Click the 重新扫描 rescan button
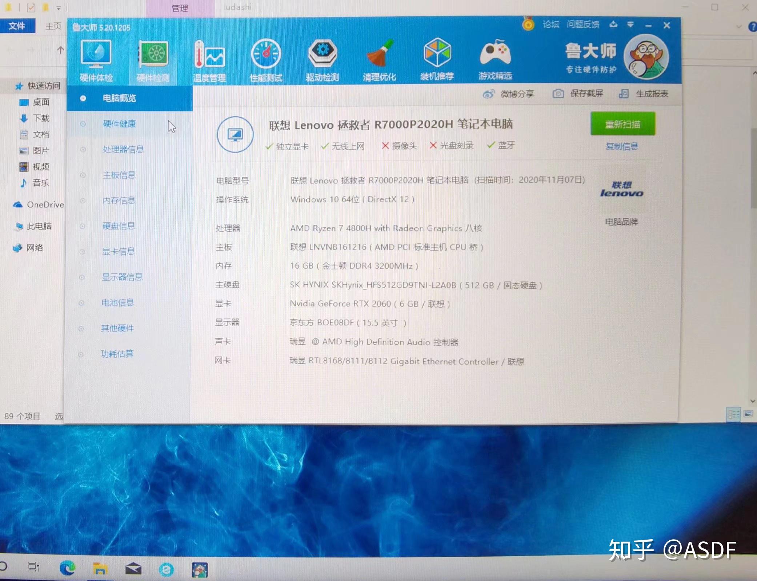This screenshot has width=757, height=581. pyautogui.click(x=623, y=124)
